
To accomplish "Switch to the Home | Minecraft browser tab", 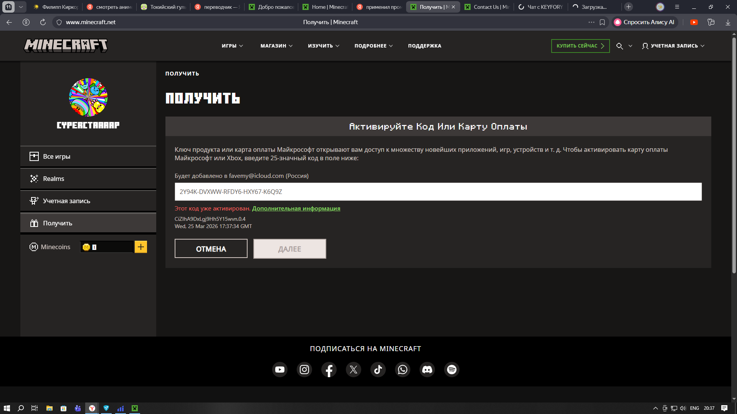I will [325, 7].
